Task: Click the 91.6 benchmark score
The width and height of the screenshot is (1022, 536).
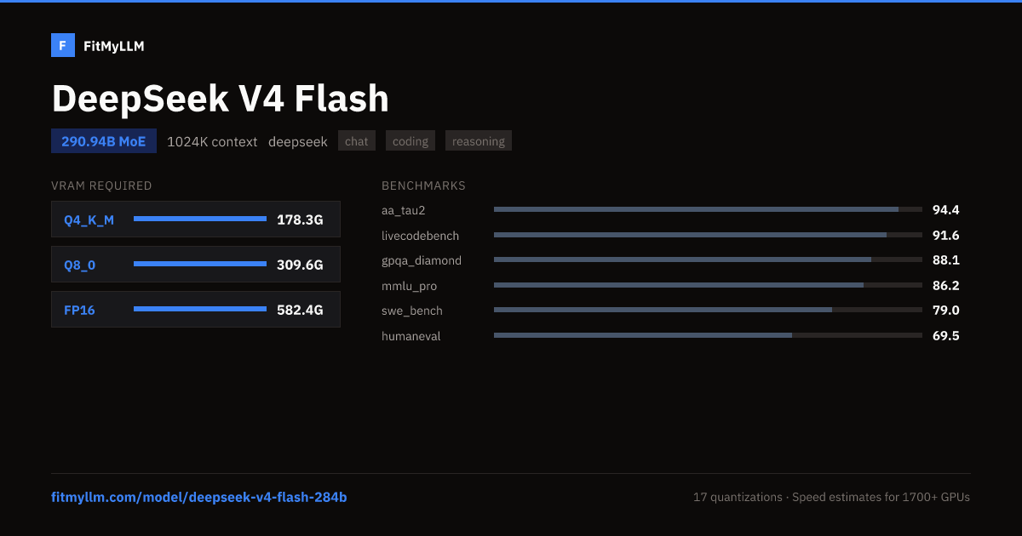Action: point(946,235)
